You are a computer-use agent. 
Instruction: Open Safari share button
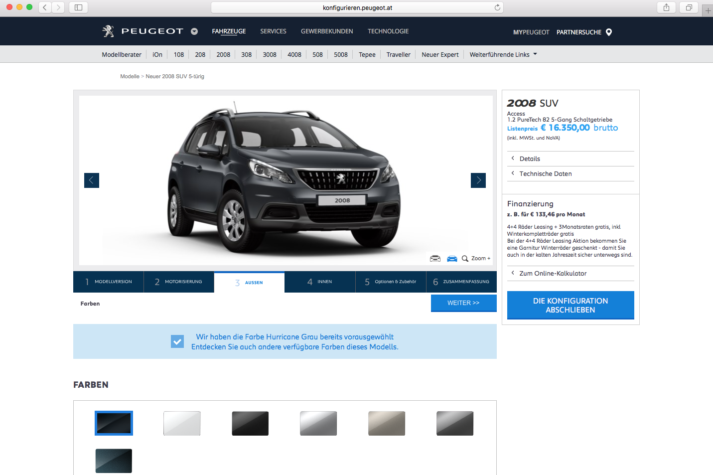click(666, 7)
